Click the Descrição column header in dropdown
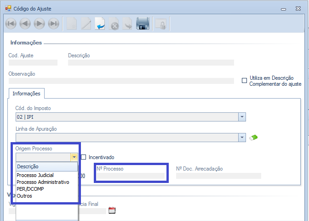 point(47,166)
